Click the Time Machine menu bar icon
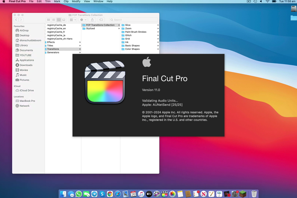Viewport: 297px width, 198px height. 255,1
